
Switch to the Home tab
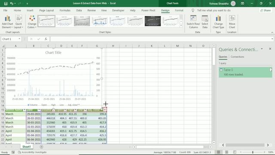pos(17,10)
